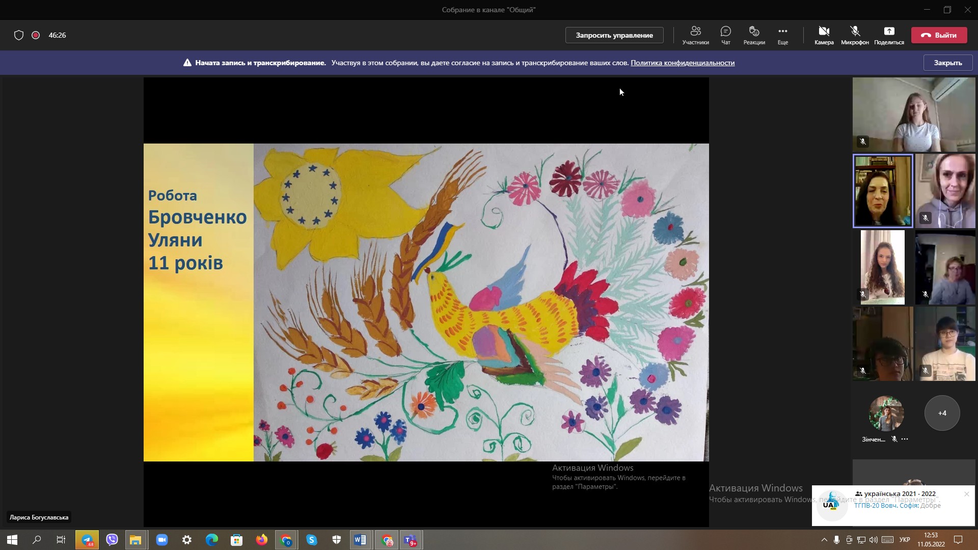The image size is (978, 550).
Task: Open the Реакции reactions menu
Action: (754, 35)
